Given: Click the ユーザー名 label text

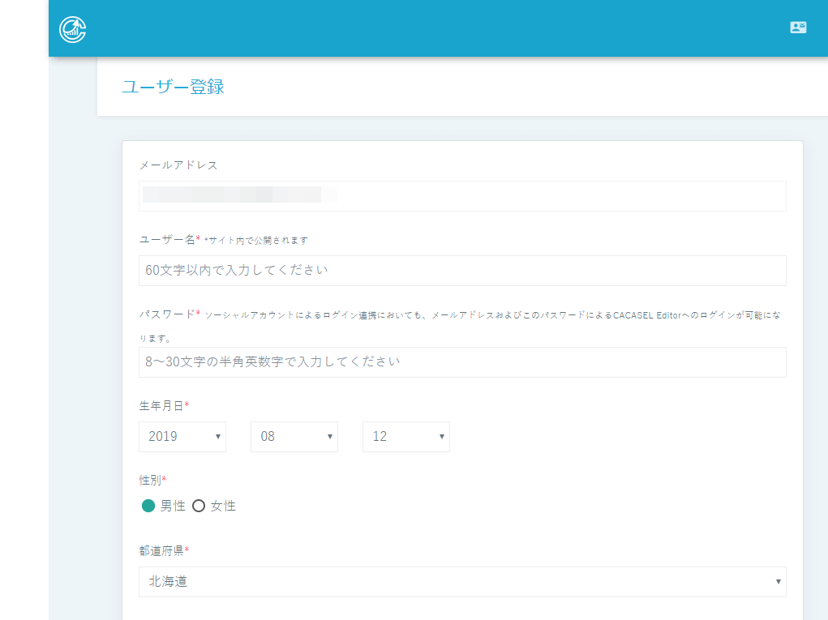Looking at the screenshot, I should click(167, 239).
